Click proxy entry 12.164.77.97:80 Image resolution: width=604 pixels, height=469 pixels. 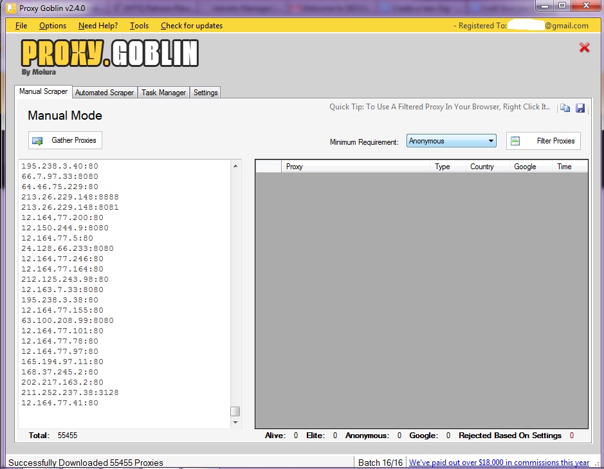click(60, 351)
